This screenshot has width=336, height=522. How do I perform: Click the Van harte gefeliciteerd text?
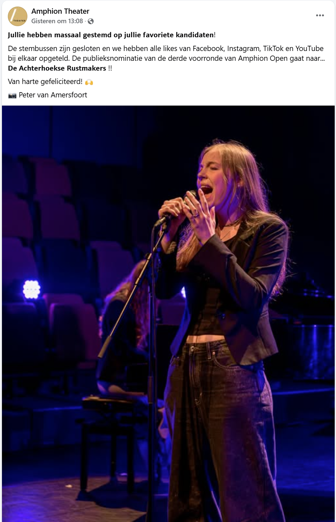coord(45,82)
